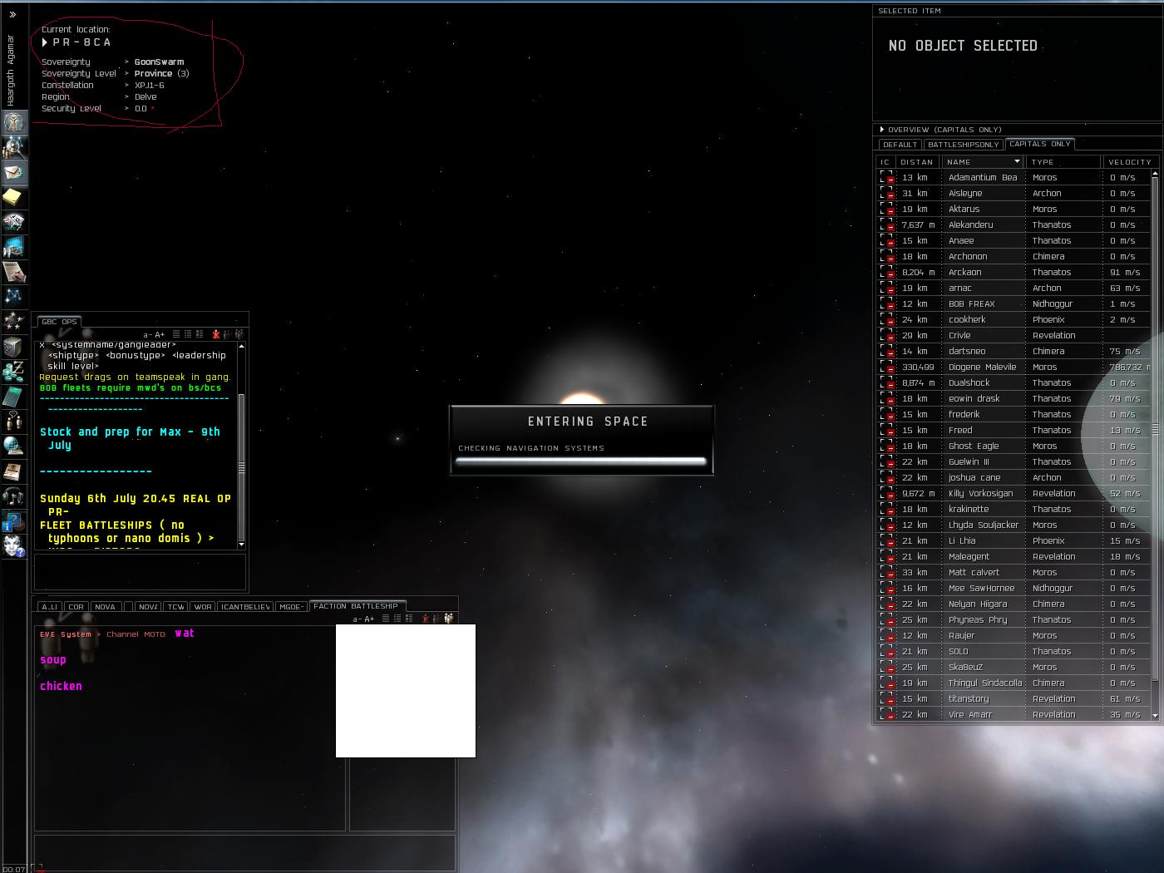The height and width of the screenshot is (873, 1164).
Task: Select Mee SawHornee in overview
Action: 1014,588
